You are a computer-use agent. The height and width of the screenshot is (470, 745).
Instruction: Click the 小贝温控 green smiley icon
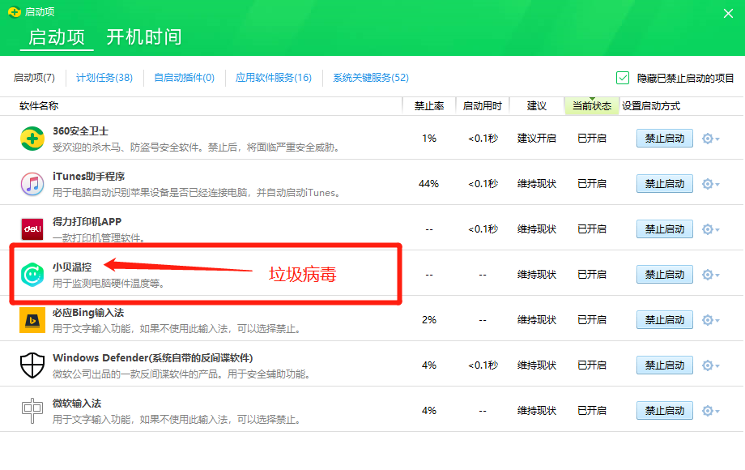tap(32, 275)
